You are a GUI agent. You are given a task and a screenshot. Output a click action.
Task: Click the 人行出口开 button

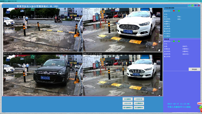pos(139,99)
